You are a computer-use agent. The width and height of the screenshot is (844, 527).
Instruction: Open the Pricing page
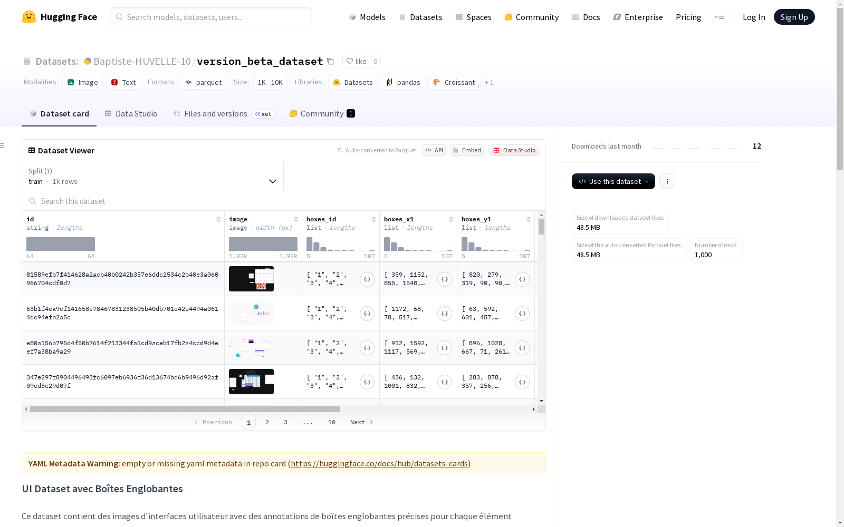(688, 17)
